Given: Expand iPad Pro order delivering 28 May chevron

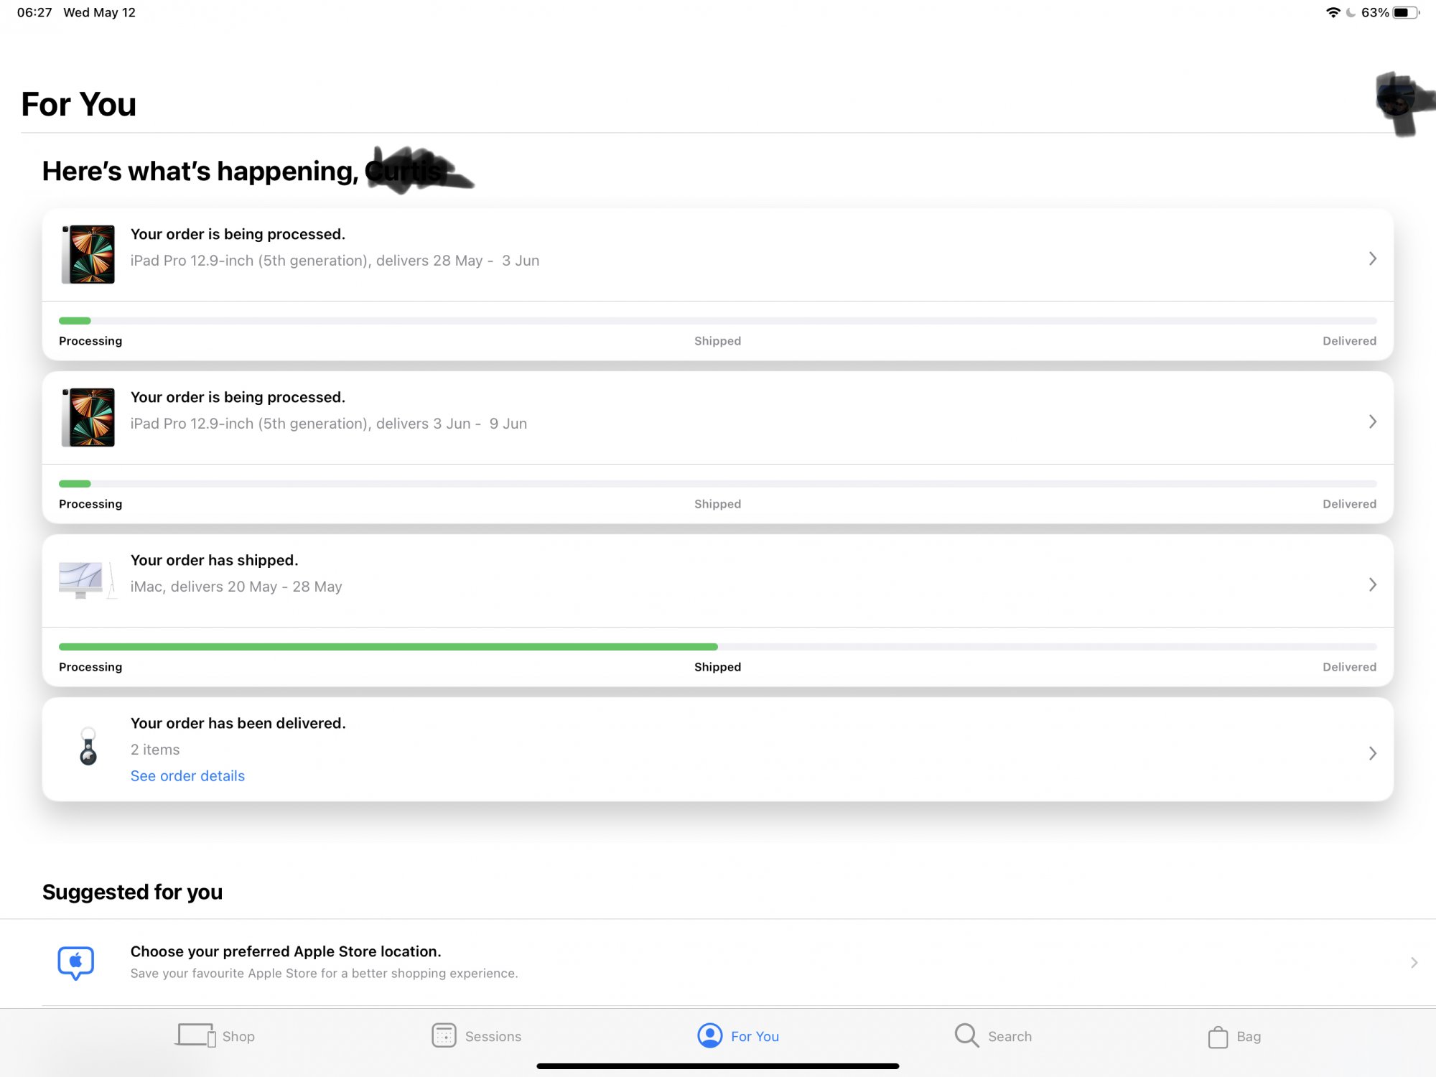Looking at the screenshot, I should [1372, 258].
